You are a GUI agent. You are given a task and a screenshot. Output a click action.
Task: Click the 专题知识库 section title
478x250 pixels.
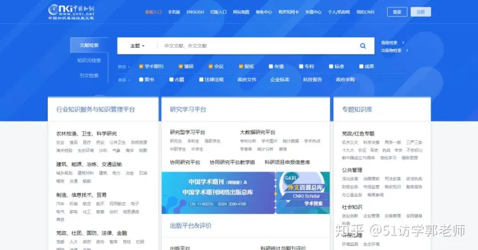tap(357, 109)
